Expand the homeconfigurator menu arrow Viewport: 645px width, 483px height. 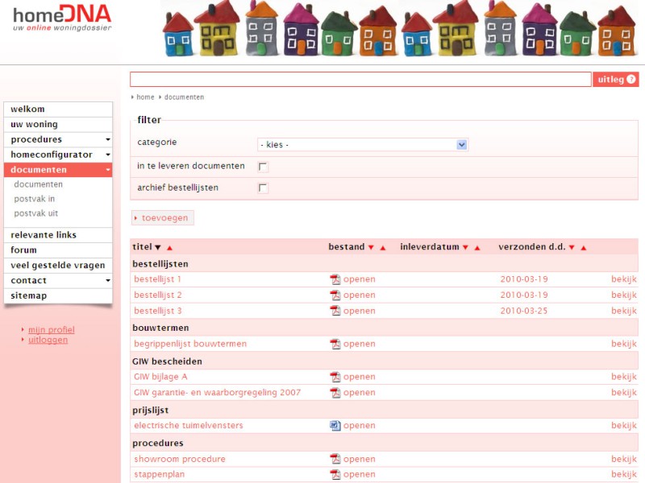[108, 155]
